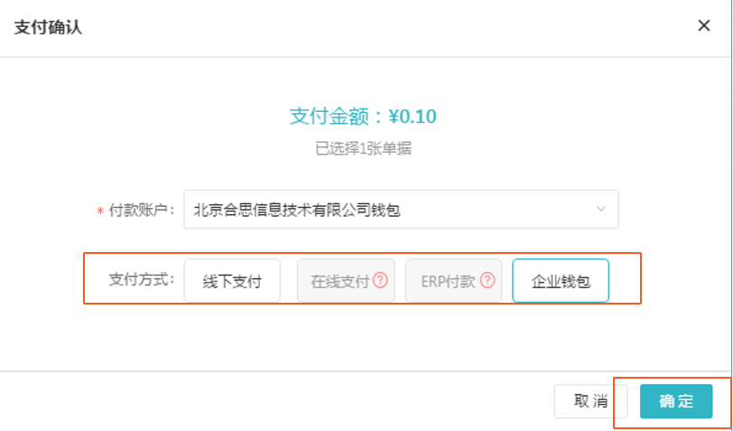Expand the 付款账户 dropdown arrow
Image resolution: width=733 pixels, height=431 pixels.
(601, 210)
